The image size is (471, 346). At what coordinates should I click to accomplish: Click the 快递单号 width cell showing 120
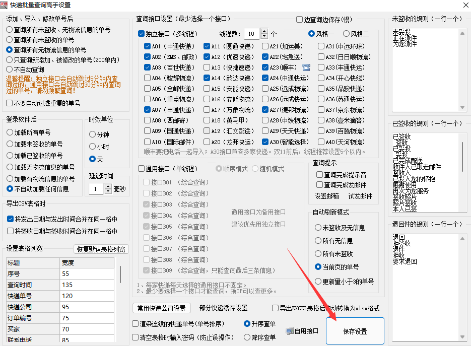(87, 296)
